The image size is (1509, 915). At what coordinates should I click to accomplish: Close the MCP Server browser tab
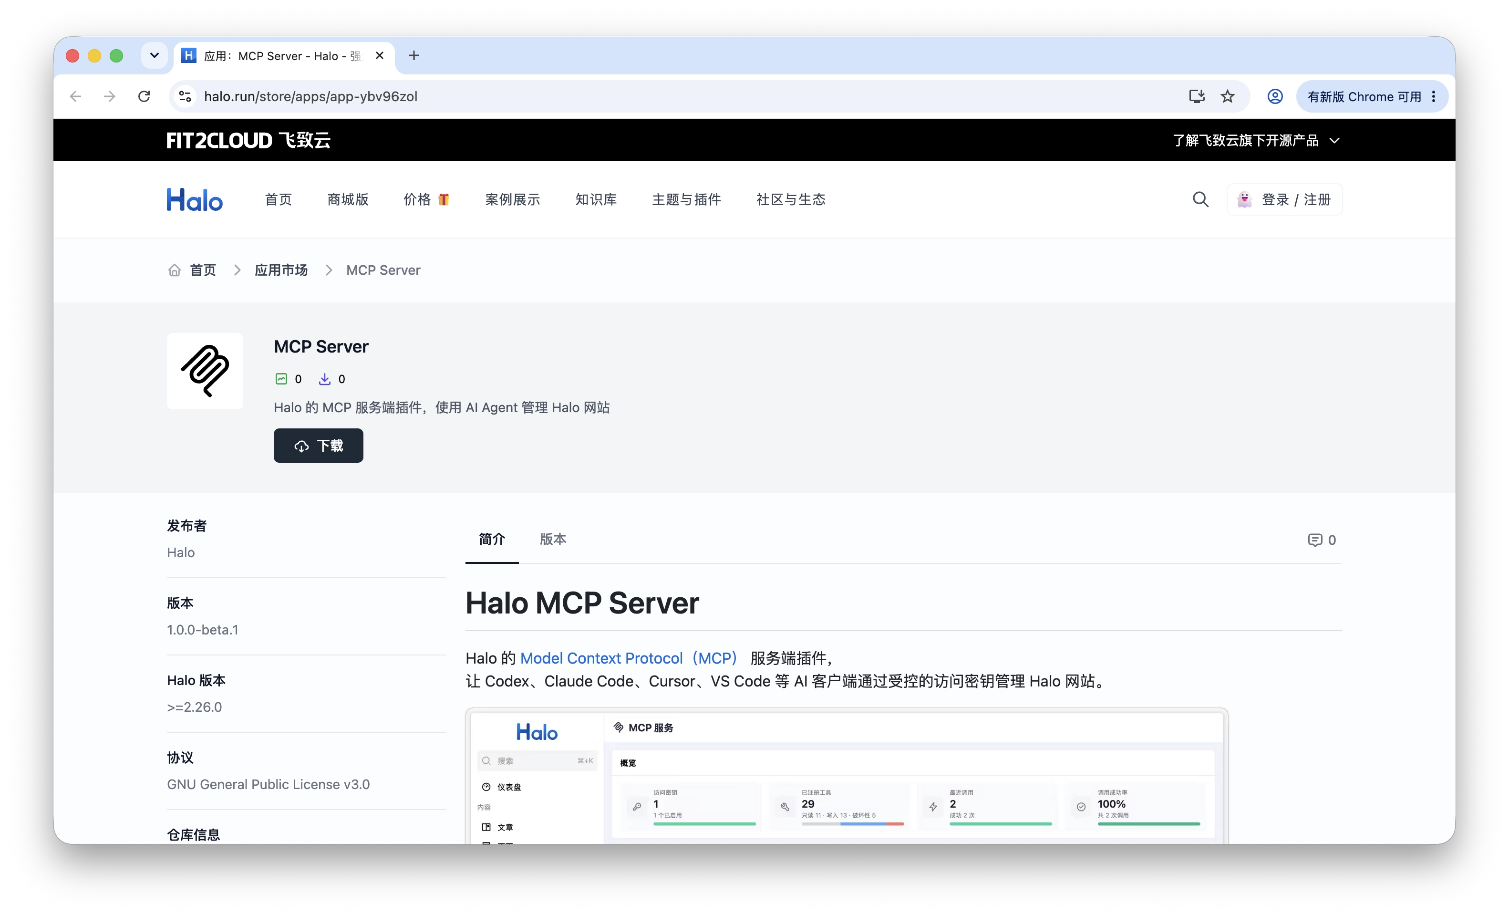coord(380,56)
